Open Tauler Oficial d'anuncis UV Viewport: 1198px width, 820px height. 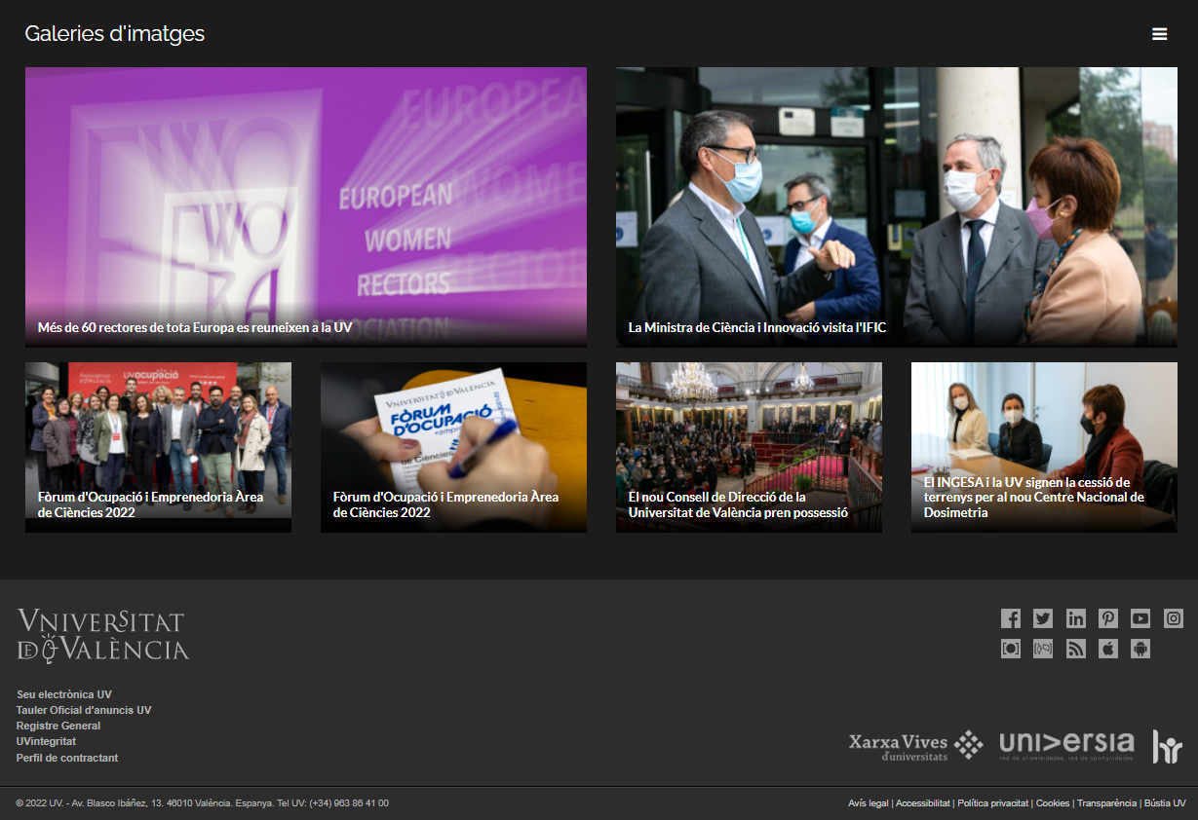click(x=84, y=710)
